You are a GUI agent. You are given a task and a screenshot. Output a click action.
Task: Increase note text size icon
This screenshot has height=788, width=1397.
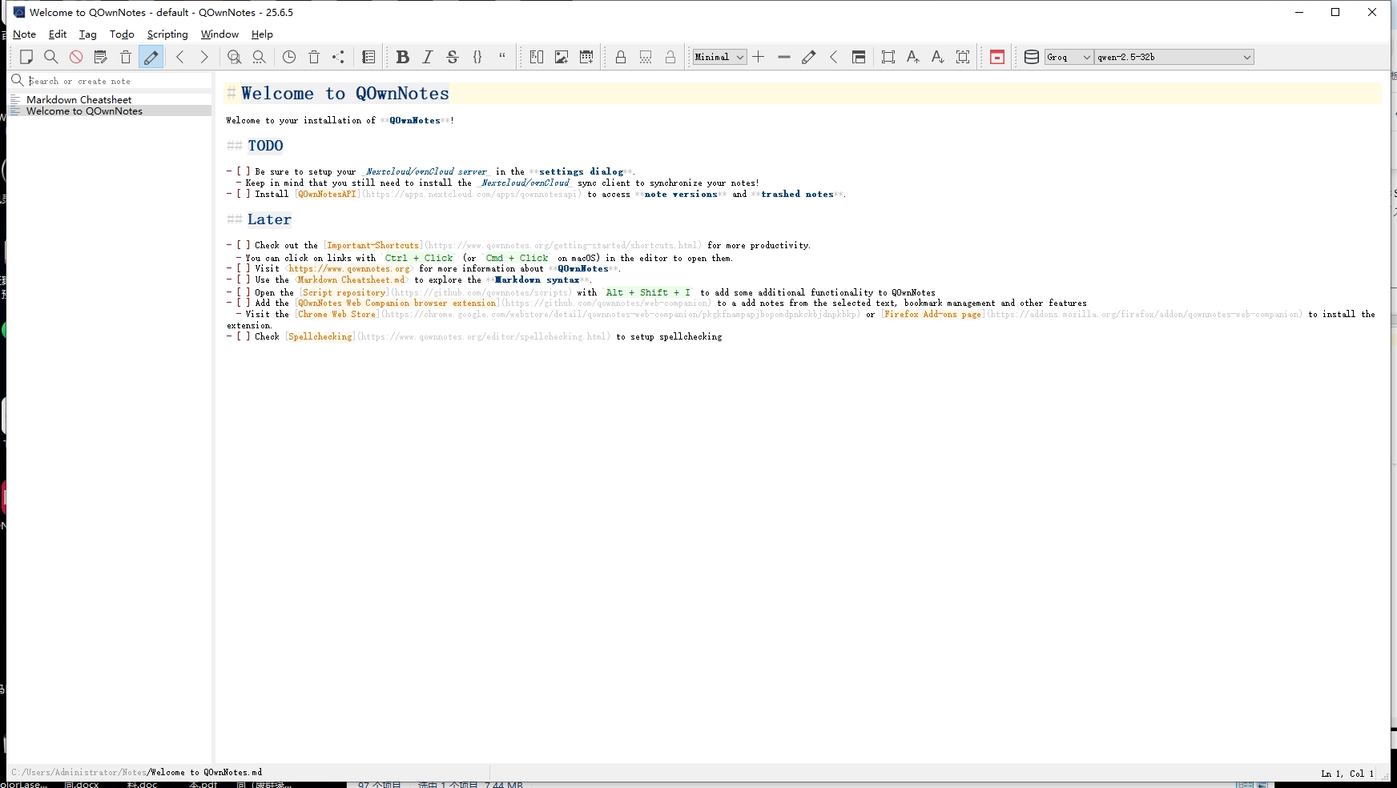(913, 57)
